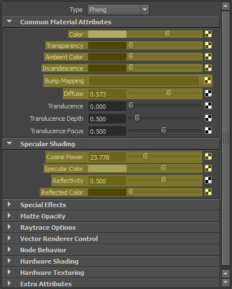Click the checker map icon for Ambient Color

208,56
